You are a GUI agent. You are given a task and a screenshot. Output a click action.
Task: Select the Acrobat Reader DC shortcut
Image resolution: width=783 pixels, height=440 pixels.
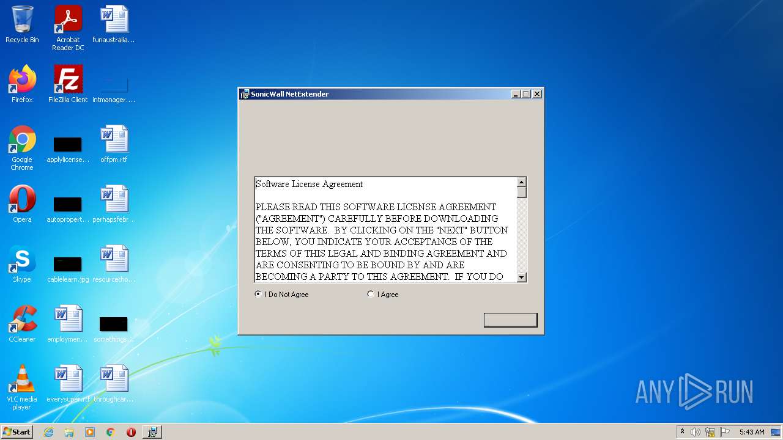(68, 28)
